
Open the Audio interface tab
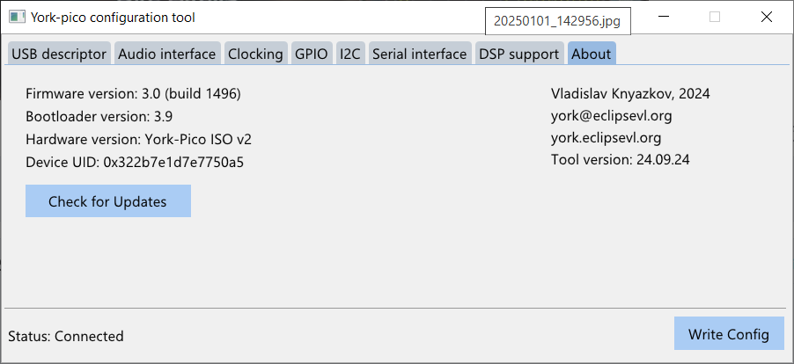pyautogui.click(x=167, y=54)
